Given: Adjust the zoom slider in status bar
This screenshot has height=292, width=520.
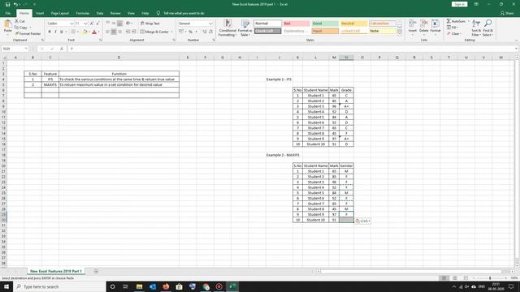Looking at the screenshot, I should click(x=490, y=278).
